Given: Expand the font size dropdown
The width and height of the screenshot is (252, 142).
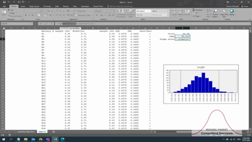Looking at the screenshot, I should (46, 11).
